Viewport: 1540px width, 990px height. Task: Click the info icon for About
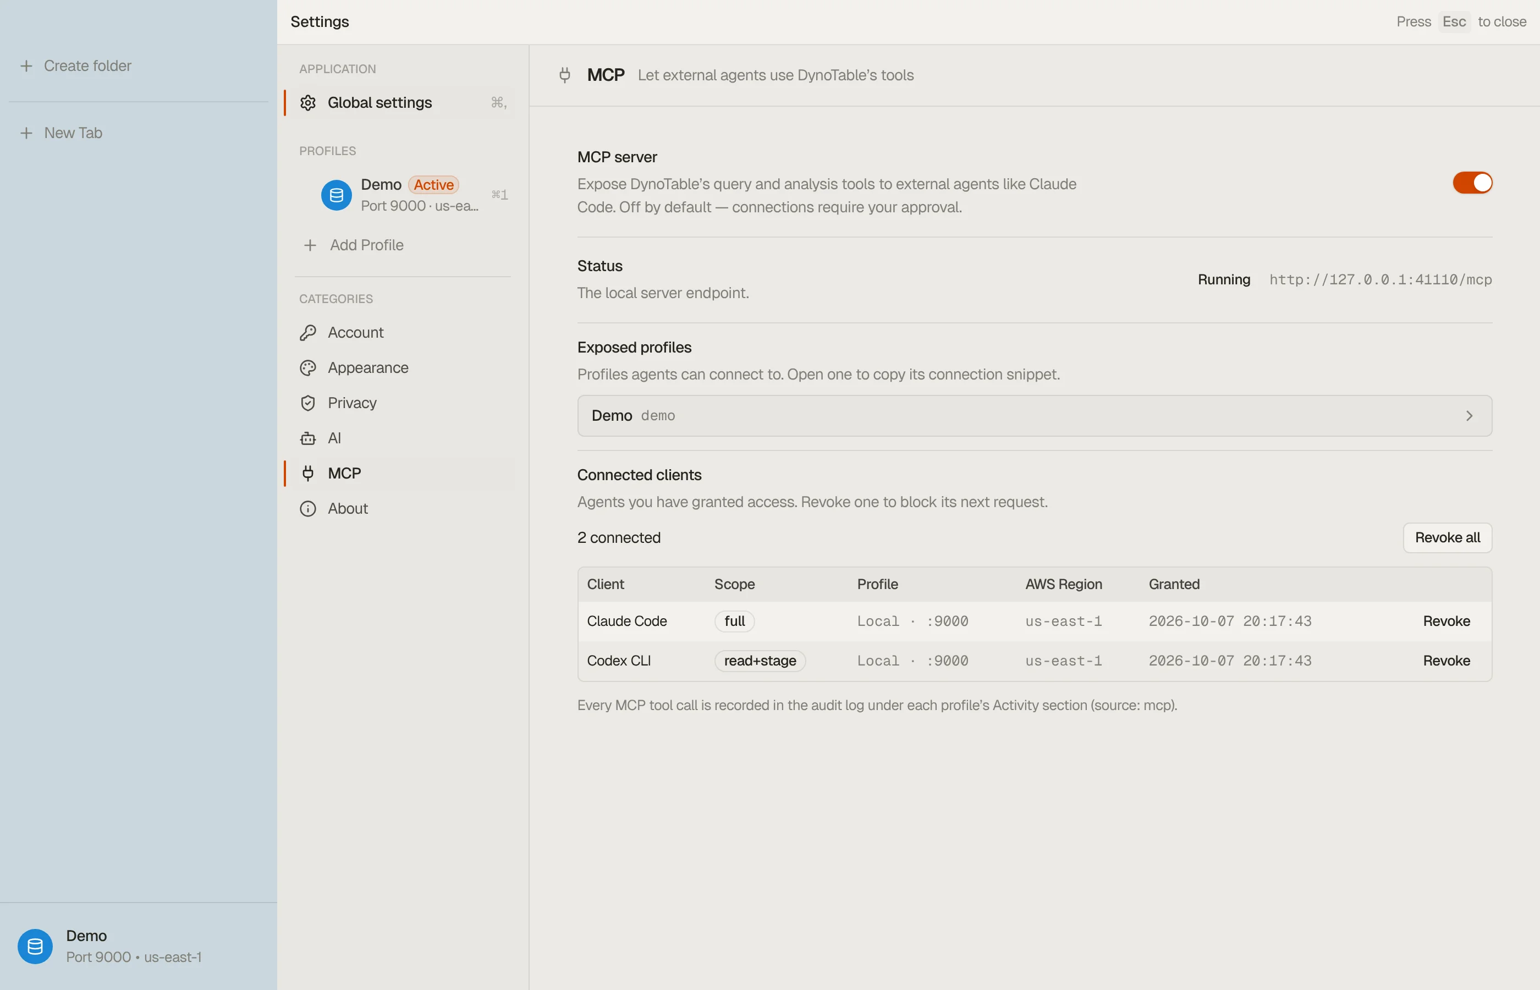pyautogui.click(x=308, y=509)
